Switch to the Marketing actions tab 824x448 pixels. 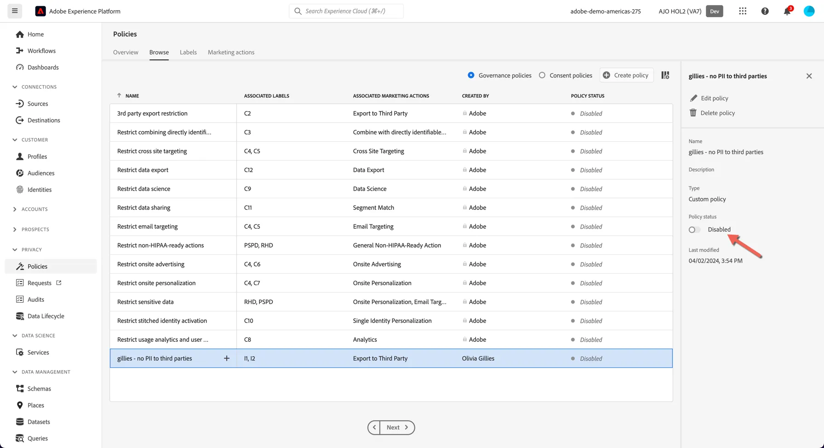(231, 52)
